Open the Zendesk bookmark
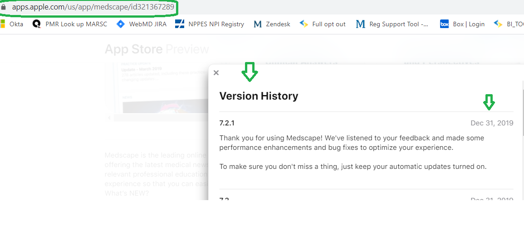The width and height of the screenshot is (524, 230). (272, 24)
